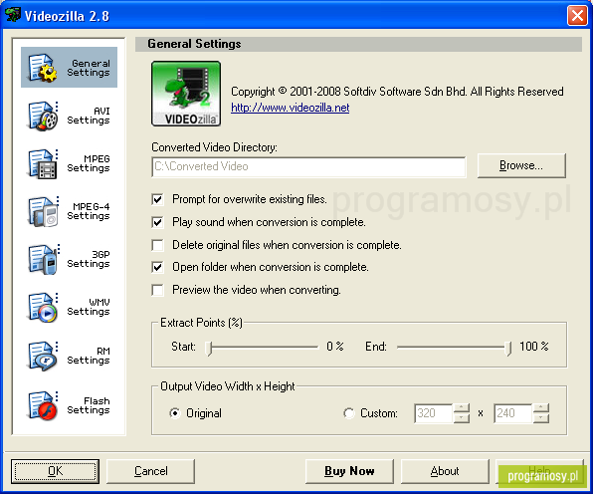Enable Preview the video when converting
This screenshot has width=593, height=494.
coord(158,290)
